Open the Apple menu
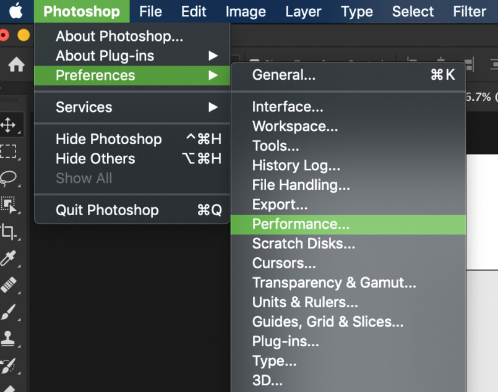The width and height of the screenshot is (498, 392). tap(17, 11)
